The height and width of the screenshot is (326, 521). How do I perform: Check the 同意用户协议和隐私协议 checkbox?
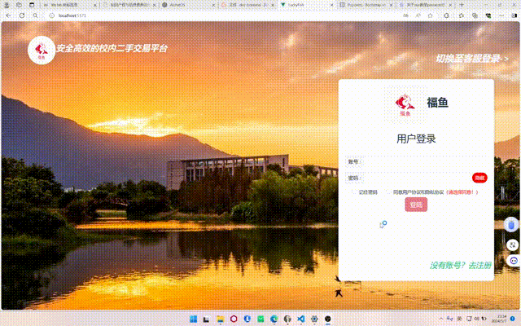[x=388, y=192]
